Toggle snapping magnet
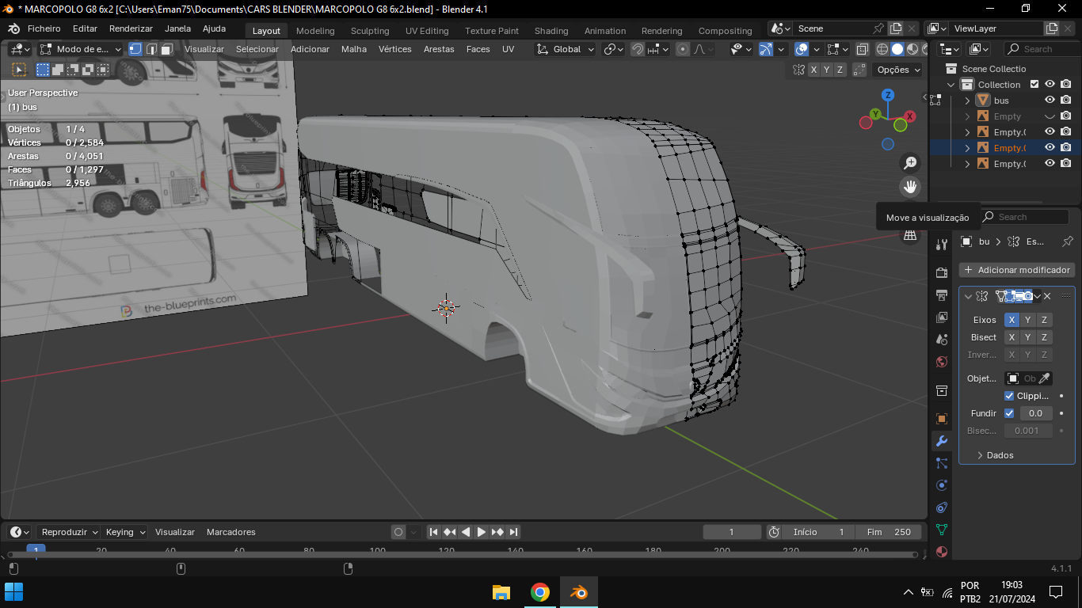The width and height of the screenshot is (1082, 608). (x=638, y=49)
